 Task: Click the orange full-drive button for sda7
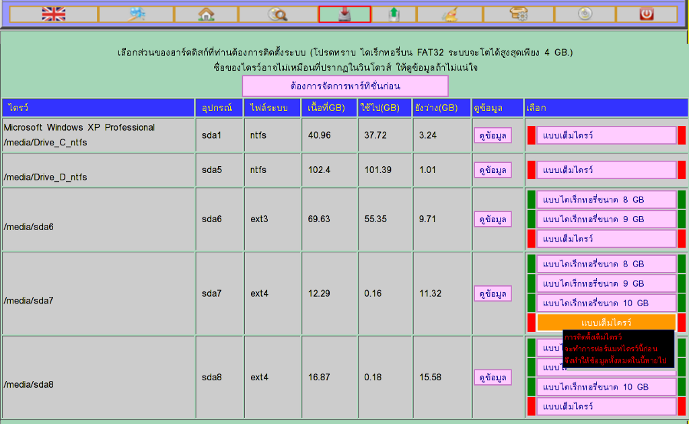[606, 322]
